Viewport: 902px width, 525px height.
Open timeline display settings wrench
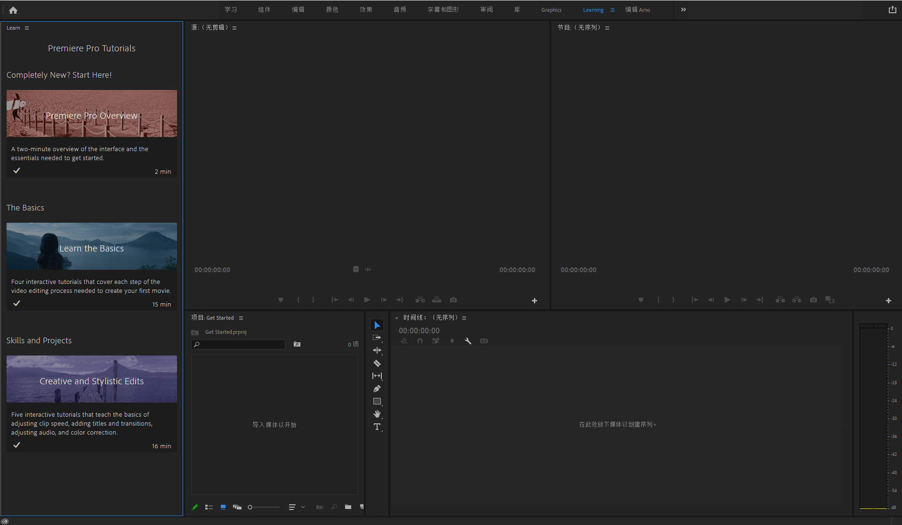click(468, 341)
